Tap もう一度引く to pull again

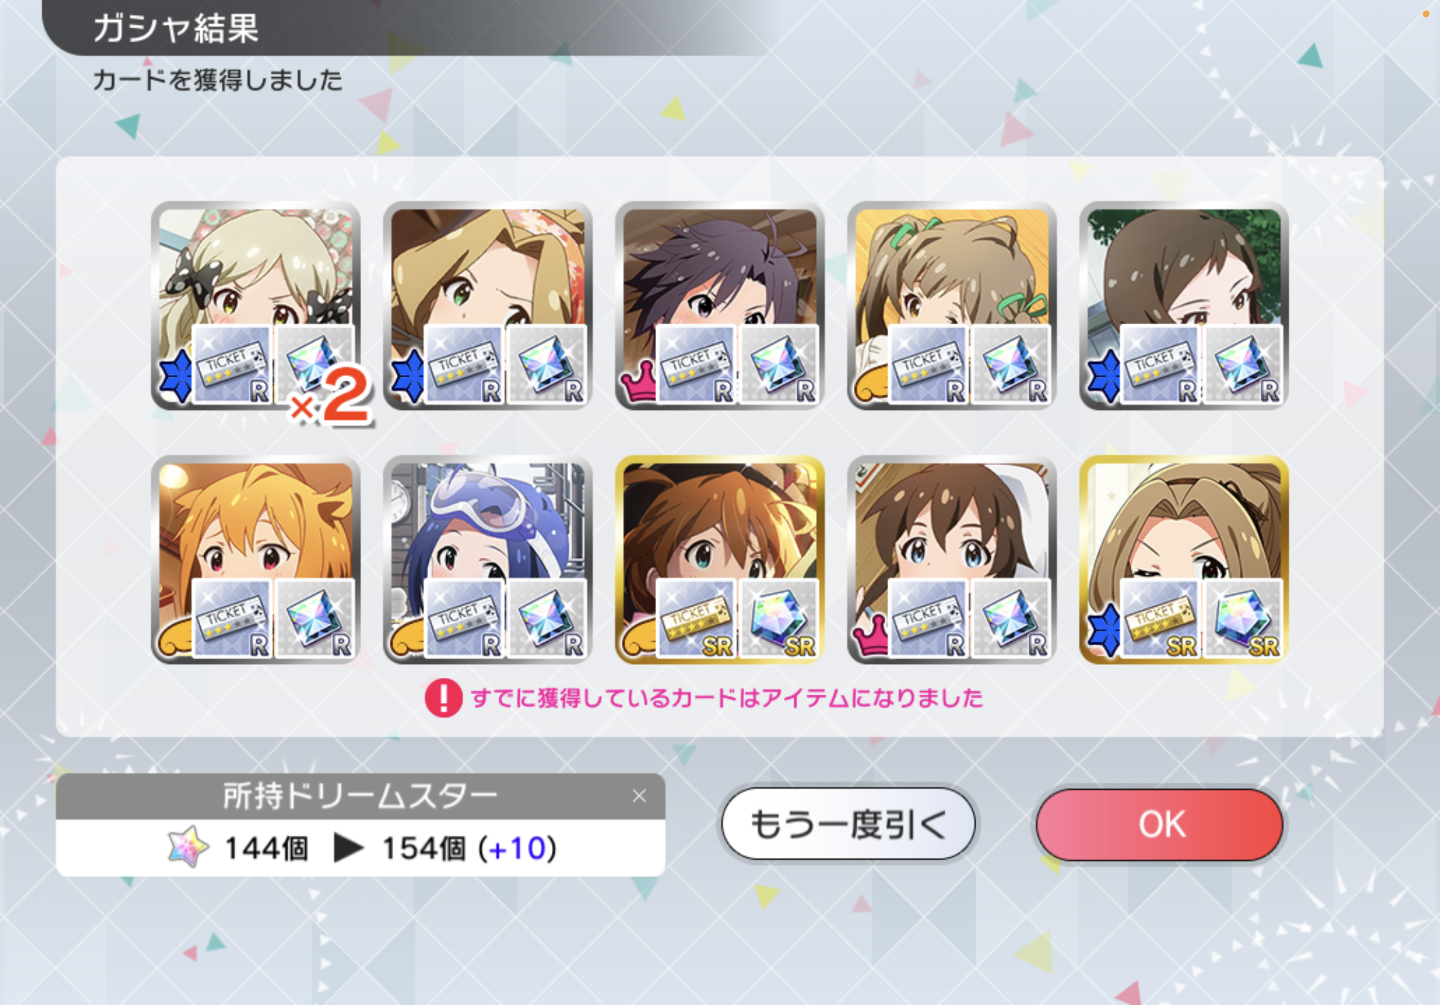coord(848,824)
